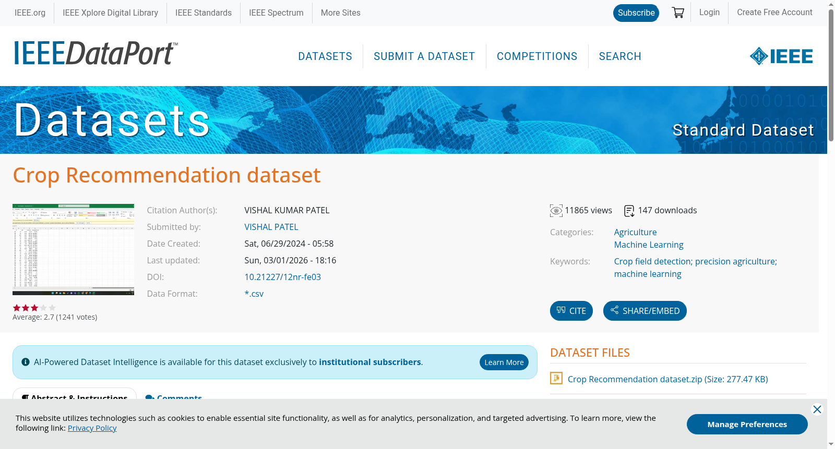Rate dataset with the fourth star
Screen dimensions: 835x449
(43, 308)
